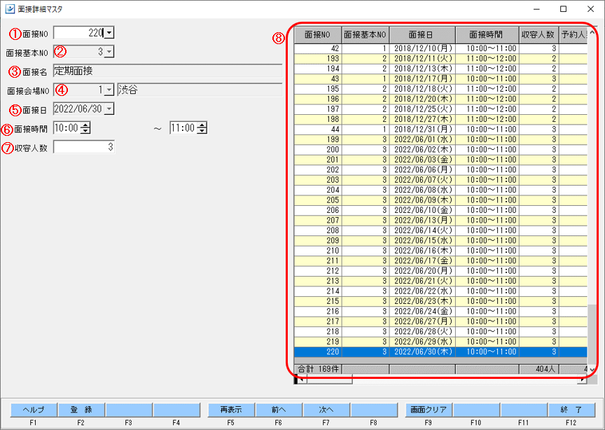Select table row with 面接NO 196
This screenshot has height=430, width=605.
point(440,99)
